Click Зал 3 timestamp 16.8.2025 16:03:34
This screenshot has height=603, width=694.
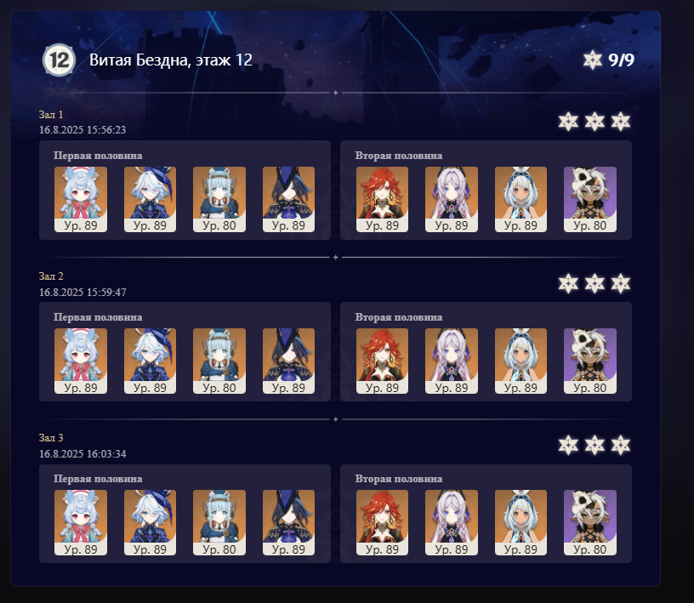pos(82,454)
